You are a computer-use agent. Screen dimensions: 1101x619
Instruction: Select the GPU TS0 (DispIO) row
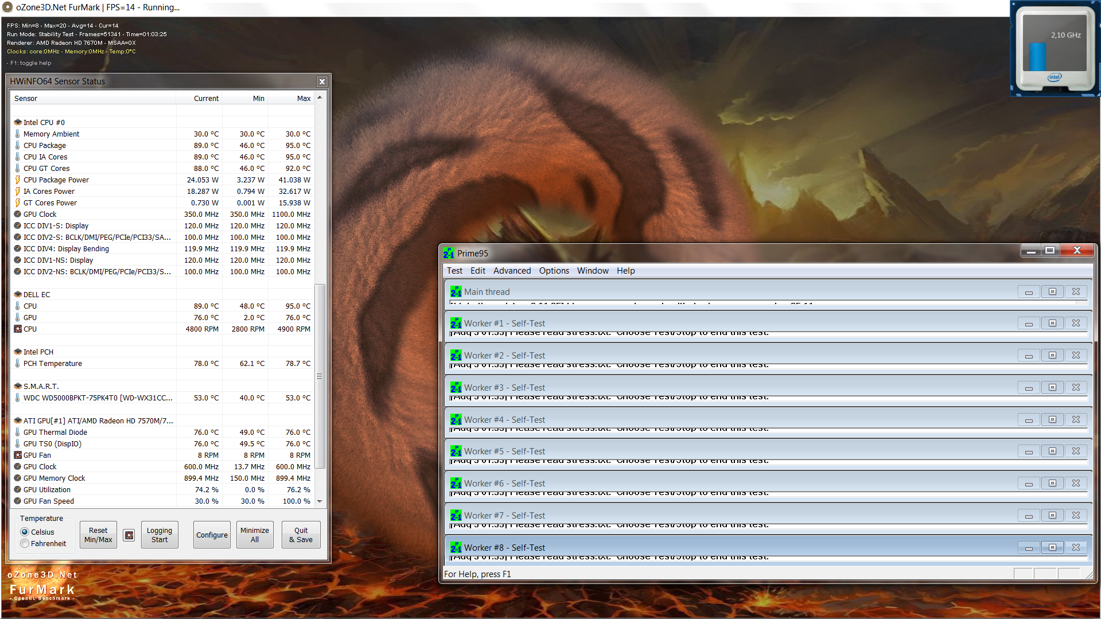[162, 443]
